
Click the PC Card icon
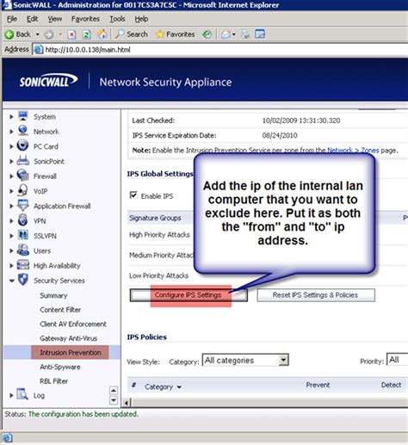[x=22, y=145]
